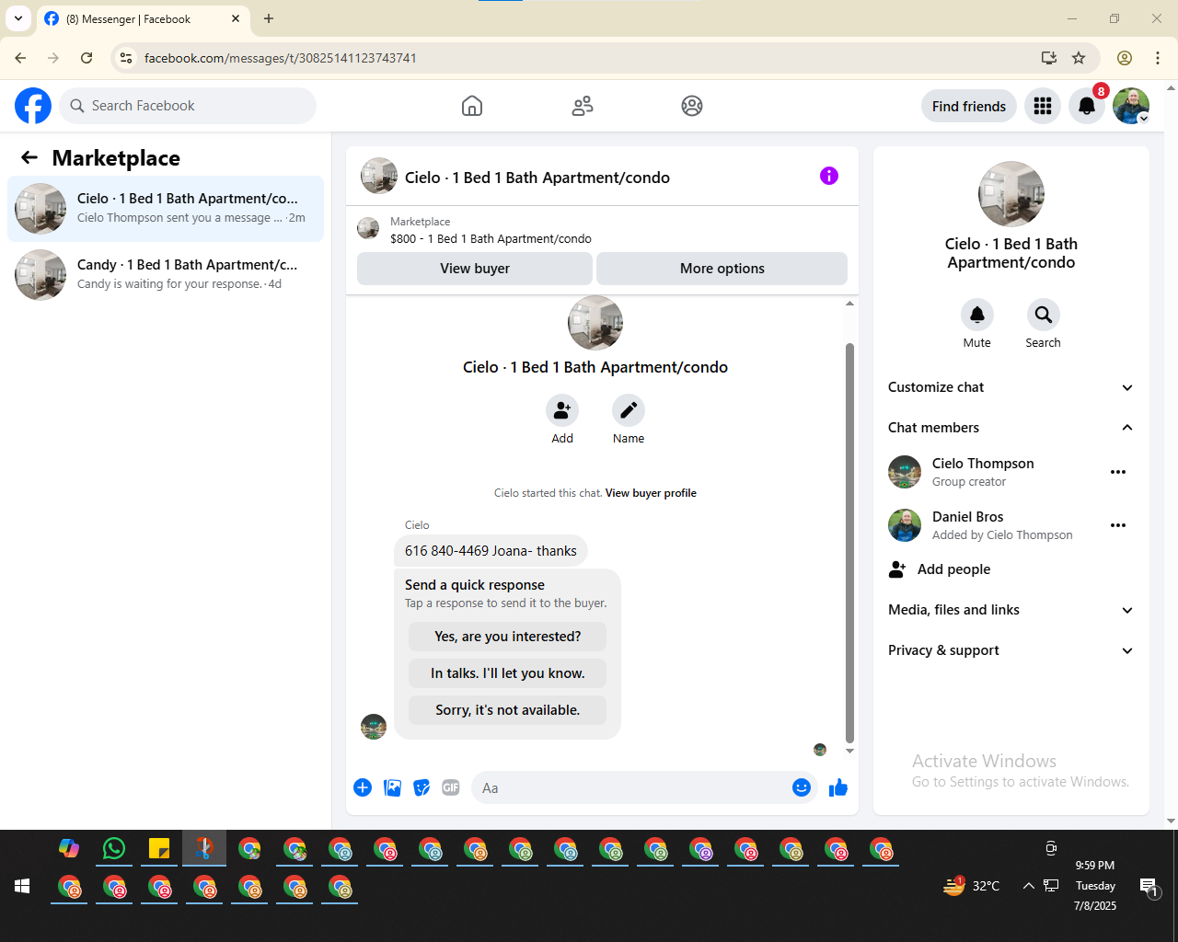This screenshot has height=942, width=1178.
Task: Collapse the Chat members section
Action: click(x=1011, y=428)
